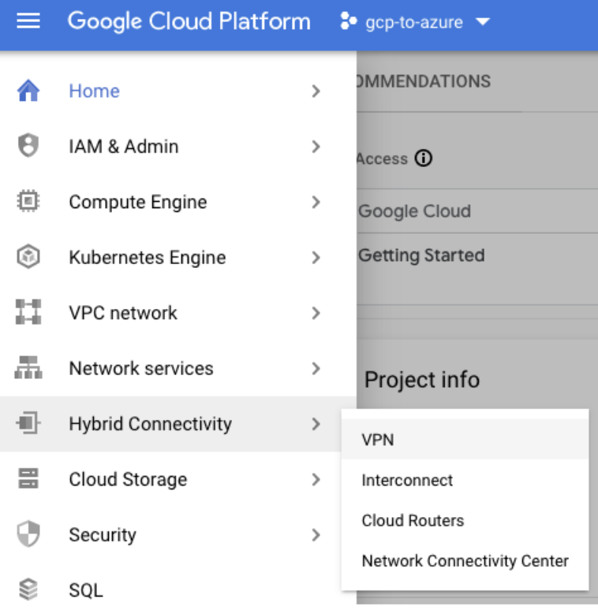Viewport: 598px width, 610px height.
Task: Choose Interconnect in the submenu
Action: (x=407, y=480)
